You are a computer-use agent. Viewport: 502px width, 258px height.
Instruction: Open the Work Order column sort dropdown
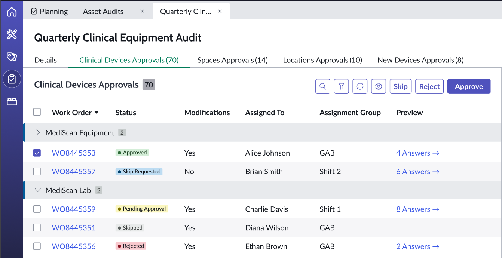point(97,113)
